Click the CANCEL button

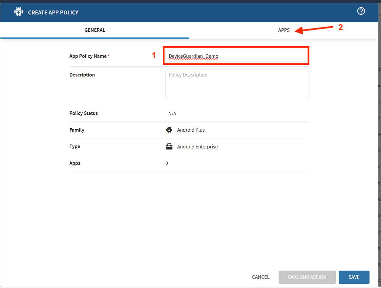point(261,277)
